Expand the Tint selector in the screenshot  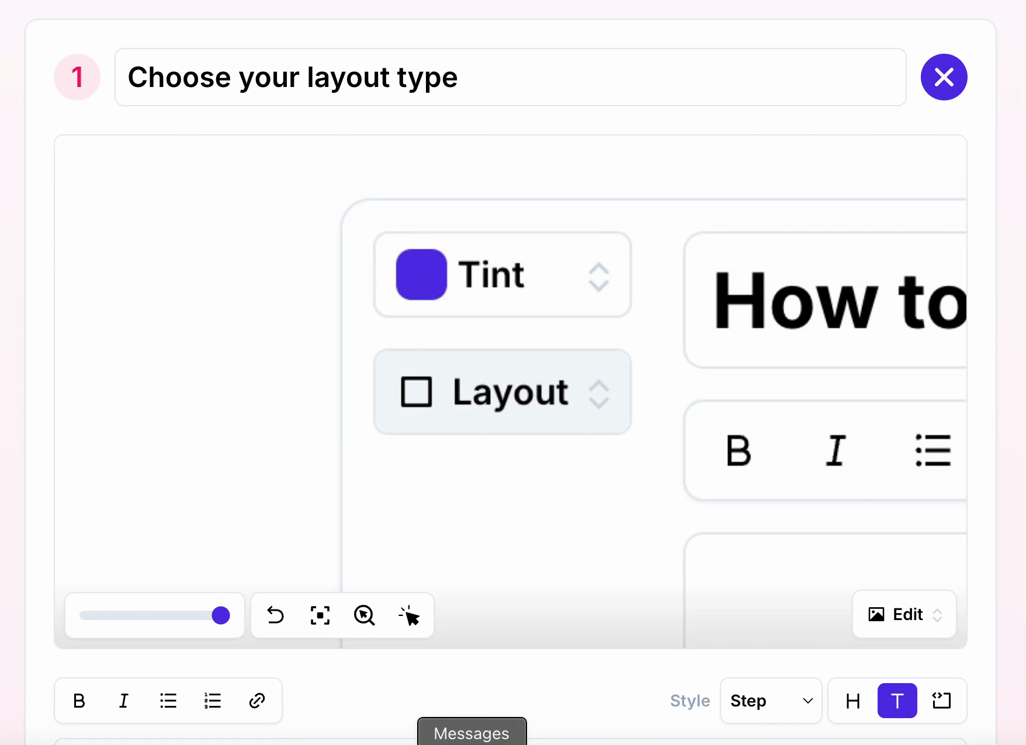coord(502,275)
